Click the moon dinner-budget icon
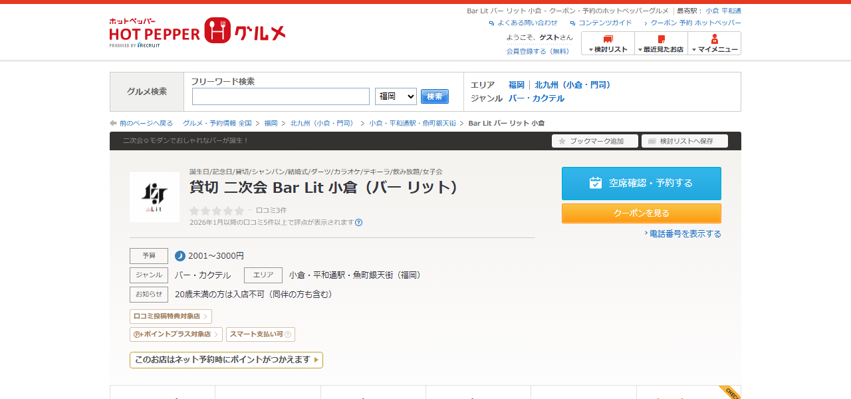 (180, 256)
